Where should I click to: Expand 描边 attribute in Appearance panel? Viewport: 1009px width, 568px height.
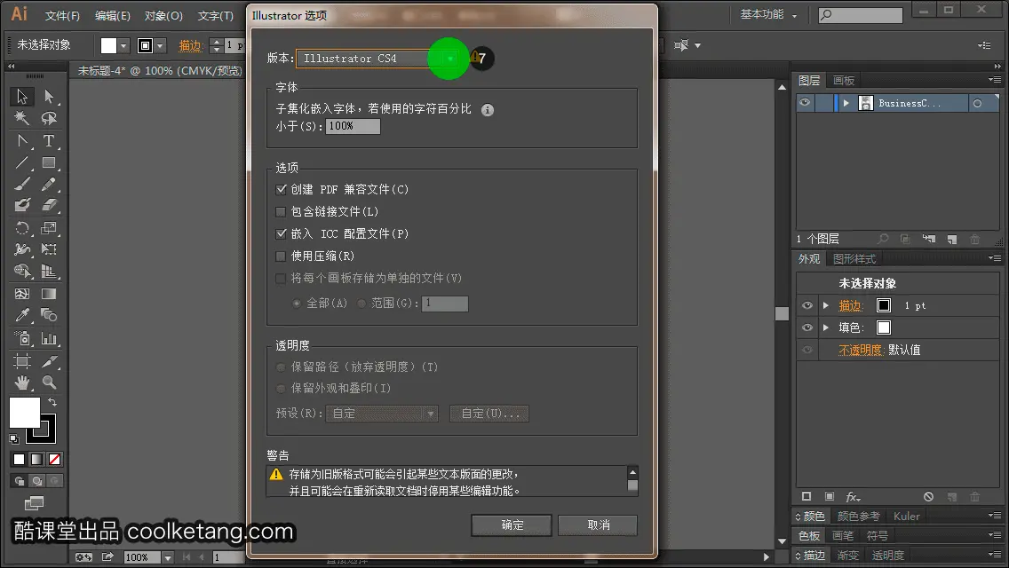[826, 306]
